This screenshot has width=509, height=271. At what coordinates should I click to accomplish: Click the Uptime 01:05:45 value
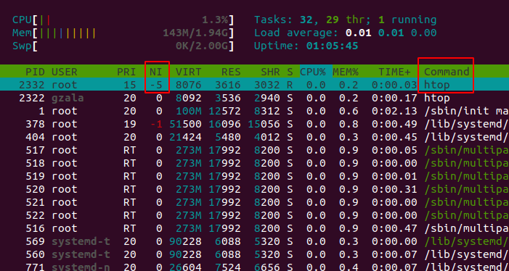(x=332, y=46)
